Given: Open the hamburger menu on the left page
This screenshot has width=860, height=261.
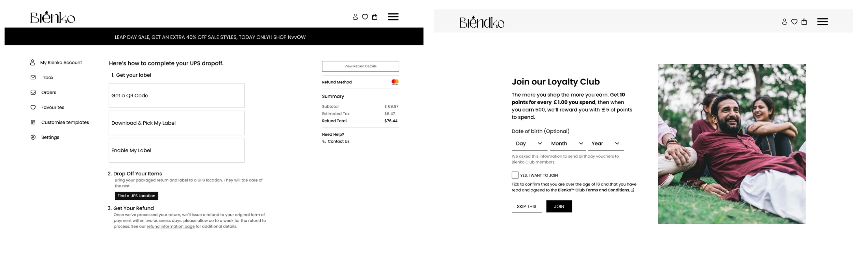Looking at the screenshot, I should (393, 17).
